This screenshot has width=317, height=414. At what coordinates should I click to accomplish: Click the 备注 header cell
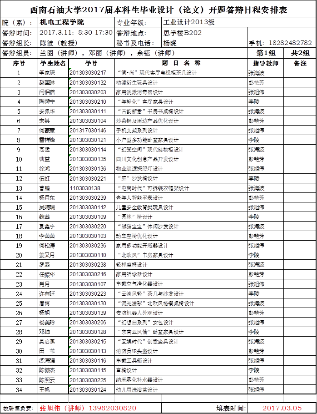[x=300, y=63]
